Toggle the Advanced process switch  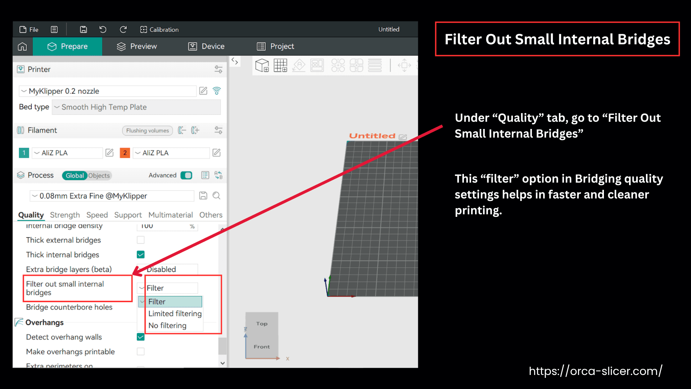(x=186, y=175)
